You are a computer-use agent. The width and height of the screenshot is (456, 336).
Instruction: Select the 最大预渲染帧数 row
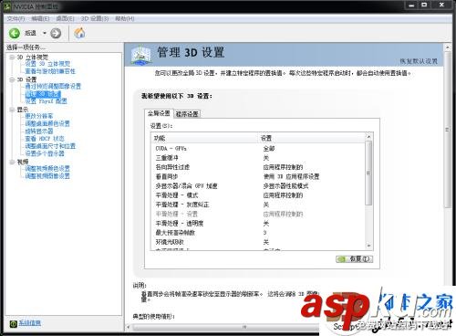tap(258, 233)
